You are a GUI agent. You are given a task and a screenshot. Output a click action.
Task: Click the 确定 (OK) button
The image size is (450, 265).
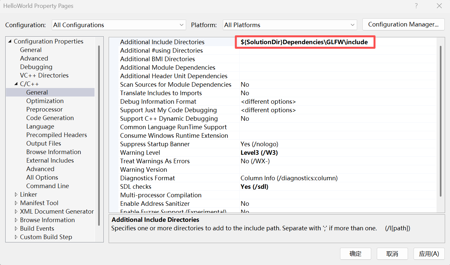tap(355, 254)
